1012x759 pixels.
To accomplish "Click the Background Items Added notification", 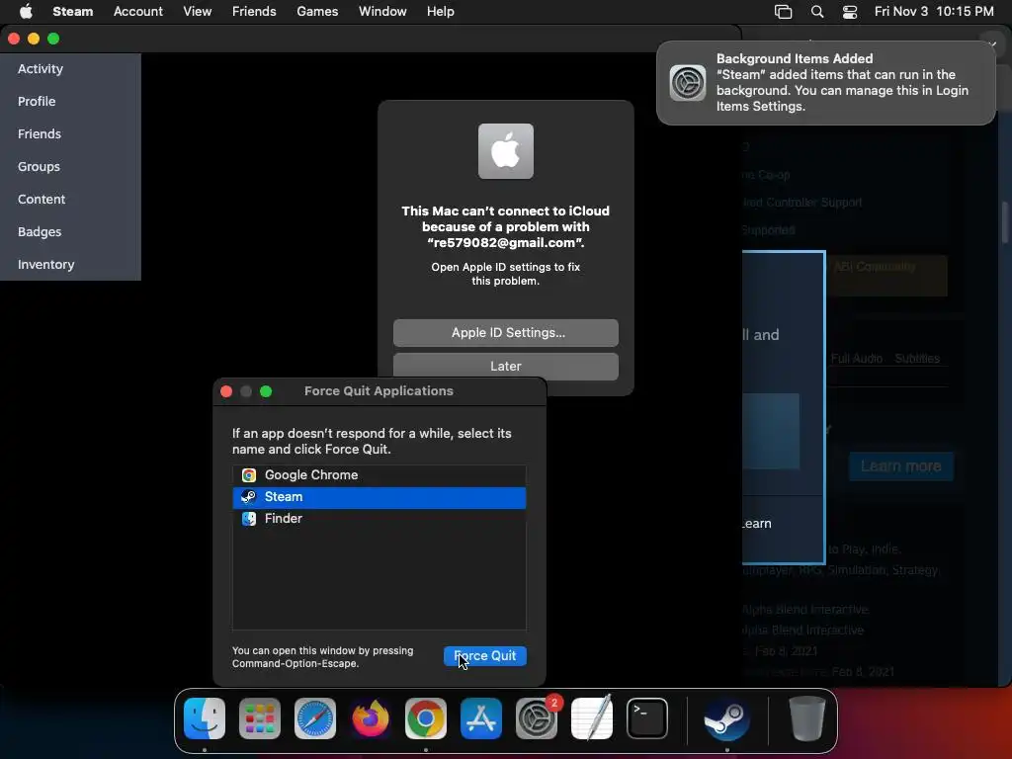I will (825, 83).
